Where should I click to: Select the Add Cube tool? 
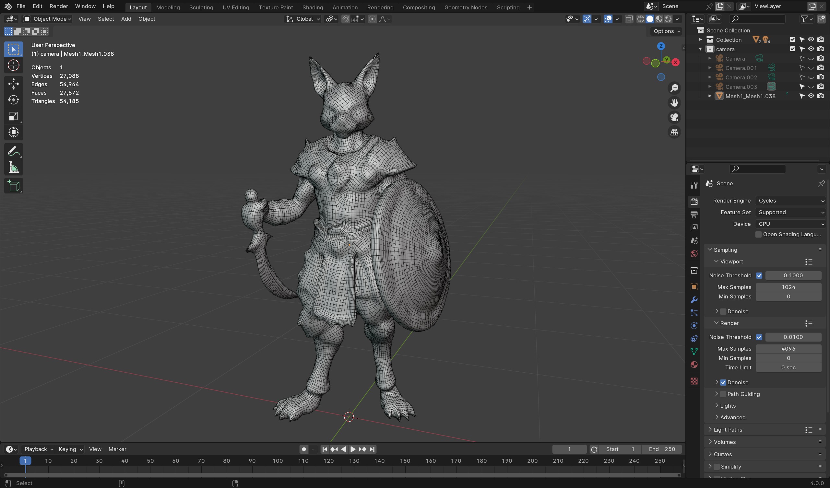[14, 186]
